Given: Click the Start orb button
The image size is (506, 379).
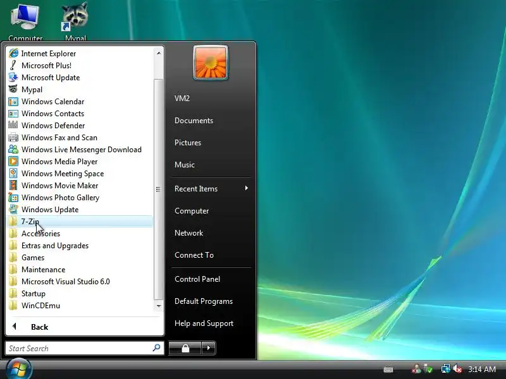Looking at the screenshot, I should [19, 369].
